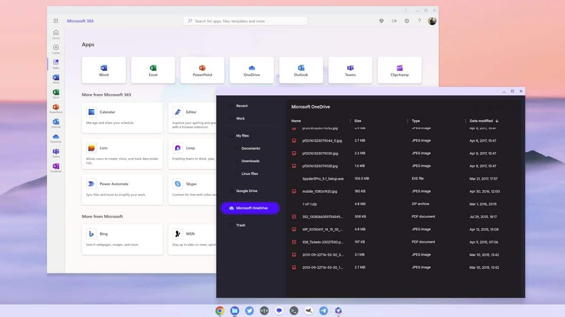
Task: Open the Microsoft 365 app launcher grid
Action: coord(56,21)
